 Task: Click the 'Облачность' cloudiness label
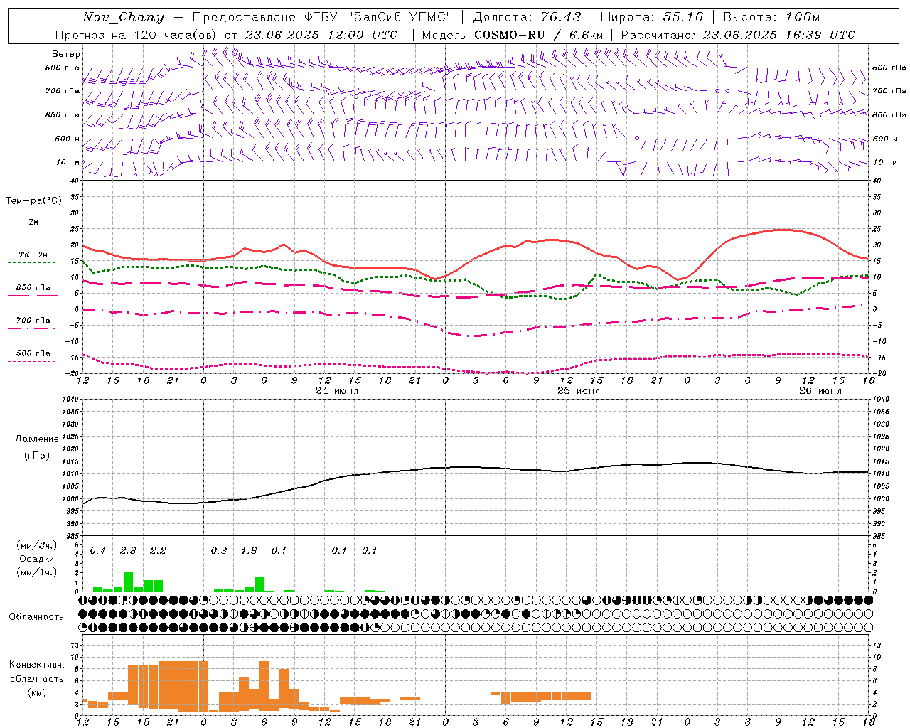36,617
